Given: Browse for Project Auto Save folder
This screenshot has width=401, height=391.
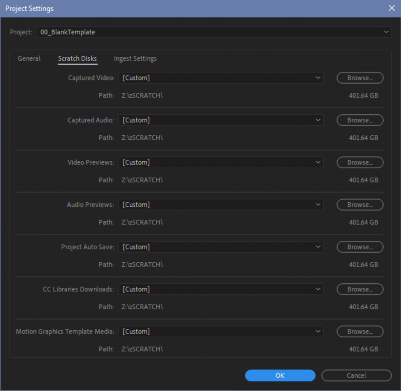Looking at the screenshot, I should [360, 247].
